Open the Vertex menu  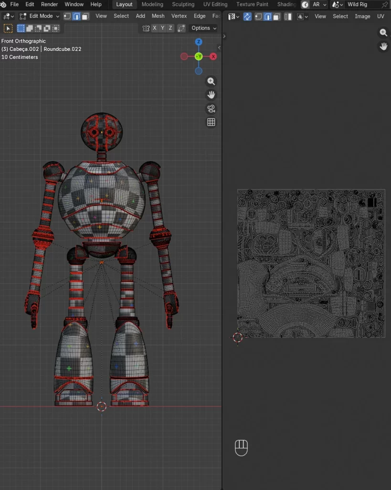(x=179, y=16)
